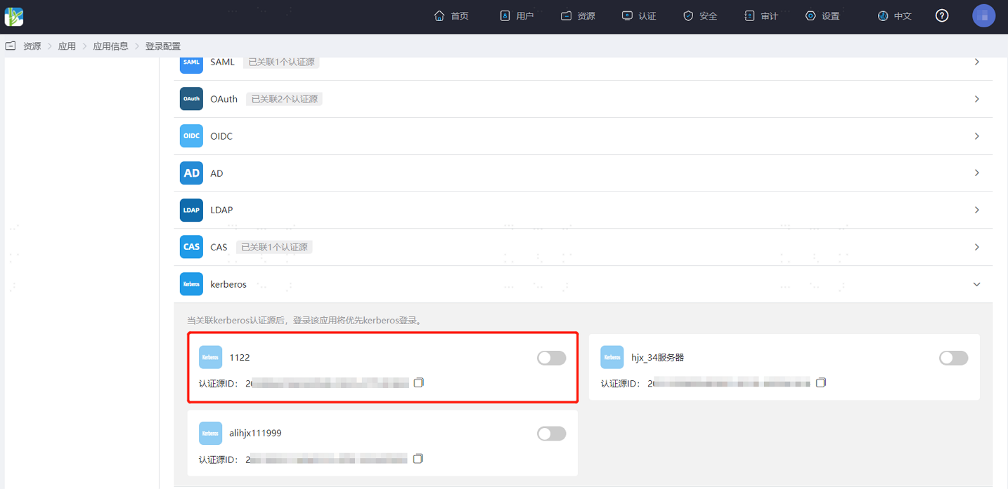This screenshot has width=1008, height=489.
Task: Expand the CAS authentication row
Action: [583, 247]
